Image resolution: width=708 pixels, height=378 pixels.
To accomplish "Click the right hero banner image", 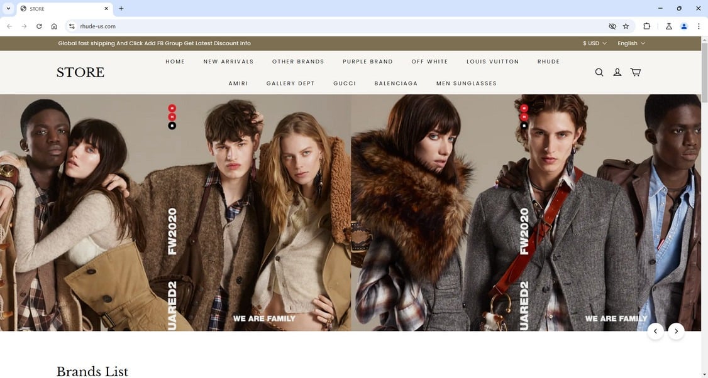I will coord(526,212).
